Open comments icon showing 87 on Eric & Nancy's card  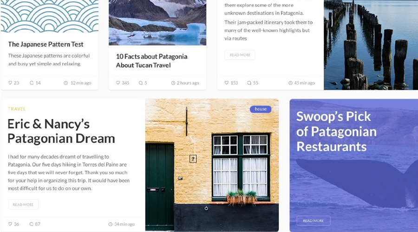[x=31, y=224]
